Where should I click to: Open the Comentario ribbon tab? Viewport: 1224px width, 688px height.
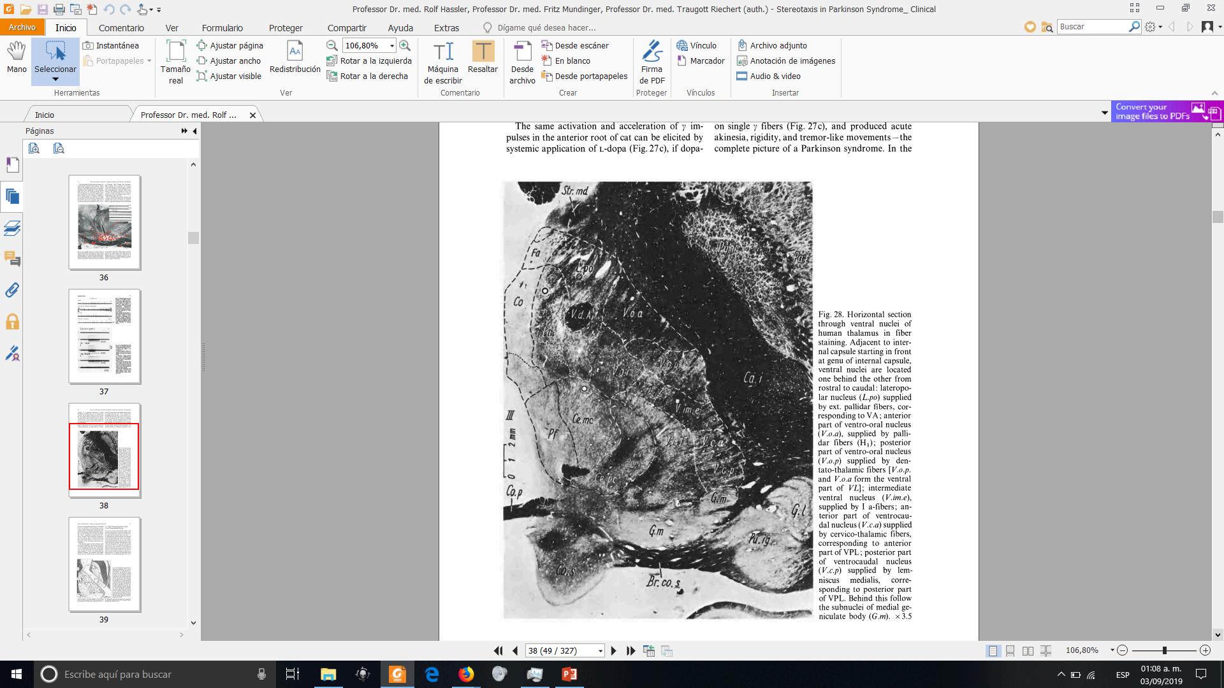[121, 27]
